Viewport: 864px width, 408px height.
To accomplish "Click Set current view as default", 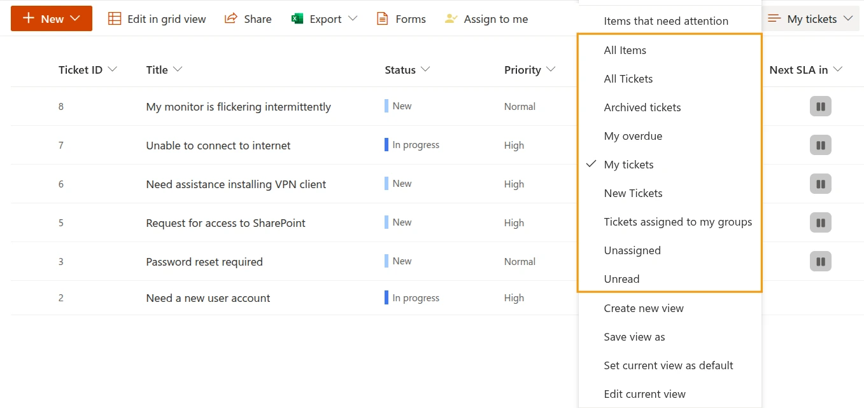I will (x=669, y=365).
